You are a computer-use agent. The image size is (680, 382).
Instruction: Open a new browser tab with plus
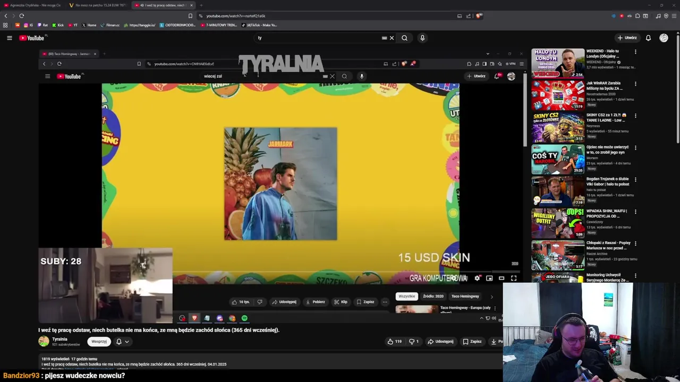click(201, 5)
